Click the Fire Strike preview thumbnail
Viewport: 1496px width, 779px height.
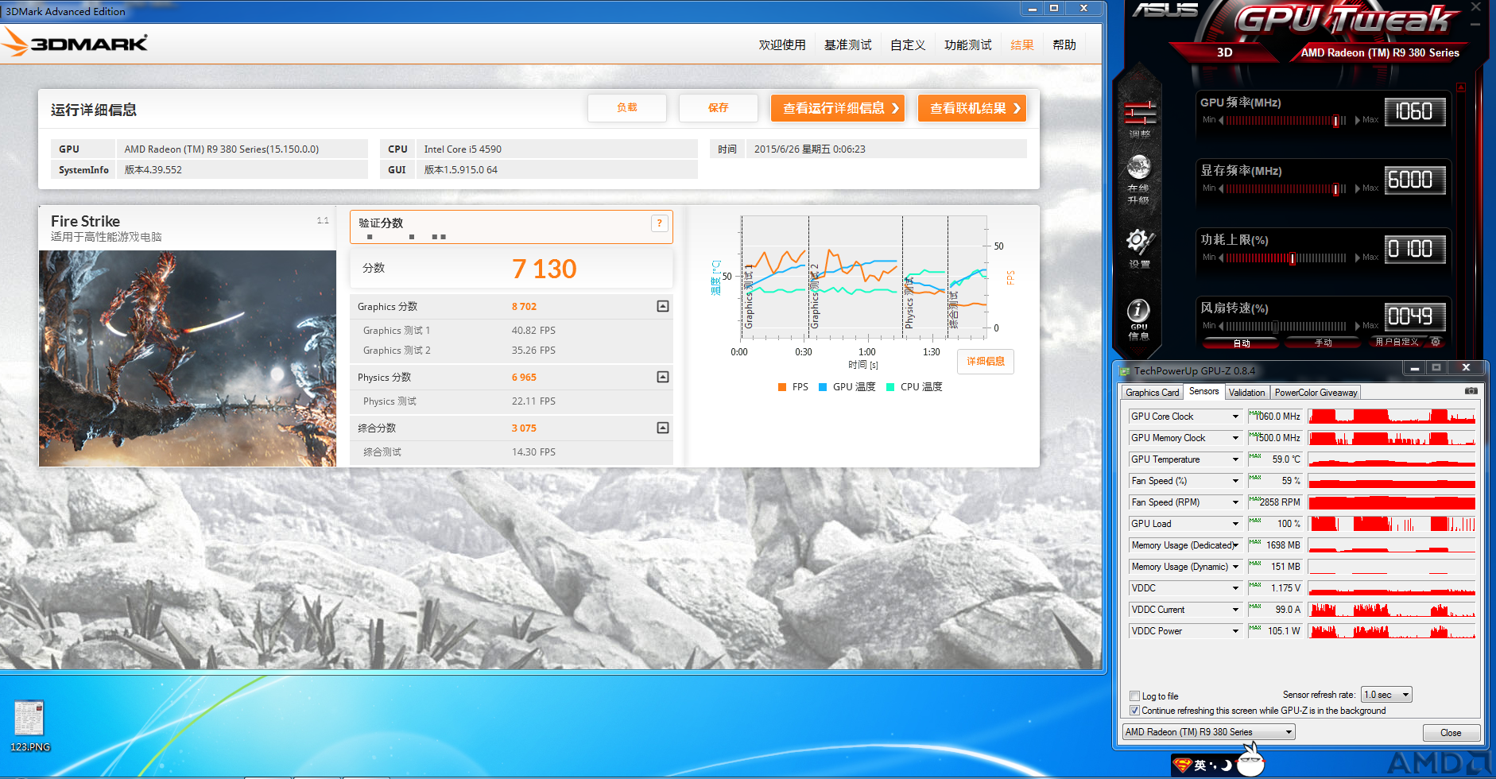click(x=188, y=358)
